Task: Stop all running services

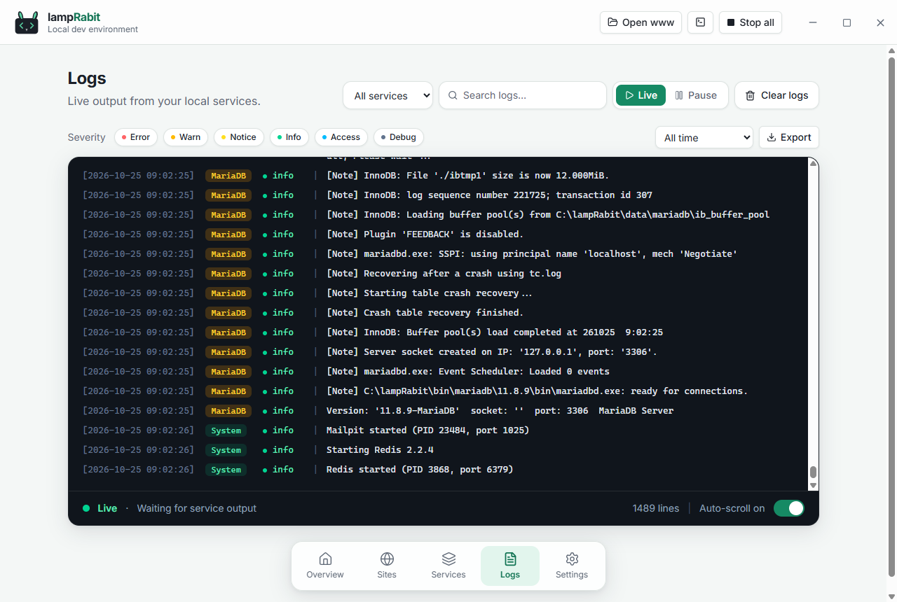Action: coord(750,22)
